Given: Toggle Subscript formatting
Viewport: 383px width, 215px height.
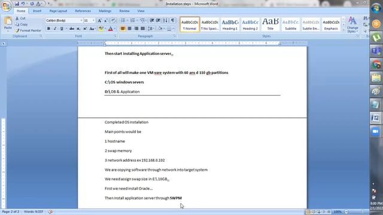Looking at the screenshot, I should [x=78, y=29].
